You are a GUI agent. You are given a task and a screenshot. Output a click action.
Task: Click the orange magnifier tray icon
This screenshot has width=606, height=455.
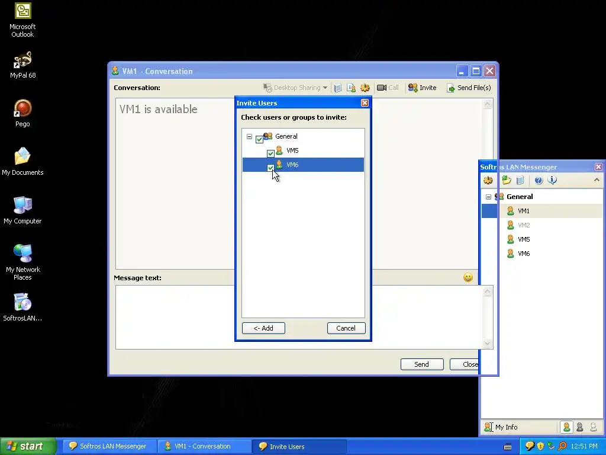pos(563,447)
